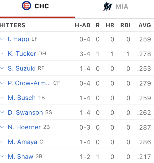Click the Cubs team logo icon
Image resolution: width=154 pixels, height=163 pixels.
[26, 6]
